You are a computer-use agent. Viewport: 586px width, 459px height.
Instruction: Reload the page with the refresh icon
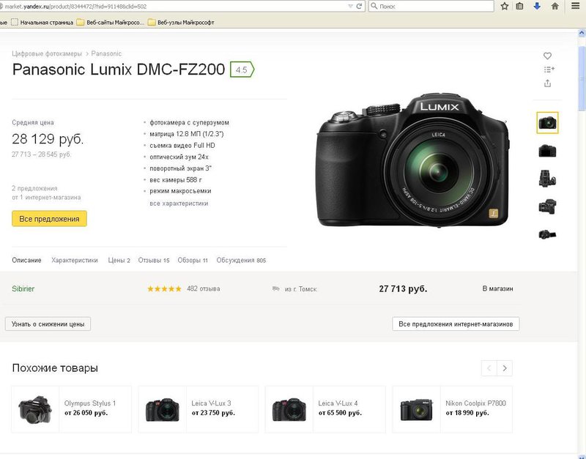tap(358, 7)
